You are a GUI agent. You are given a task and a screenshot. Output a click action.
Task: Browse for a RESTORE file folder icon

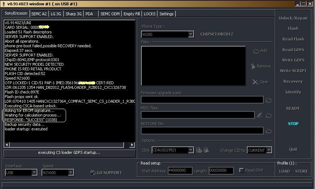(269, 131)
